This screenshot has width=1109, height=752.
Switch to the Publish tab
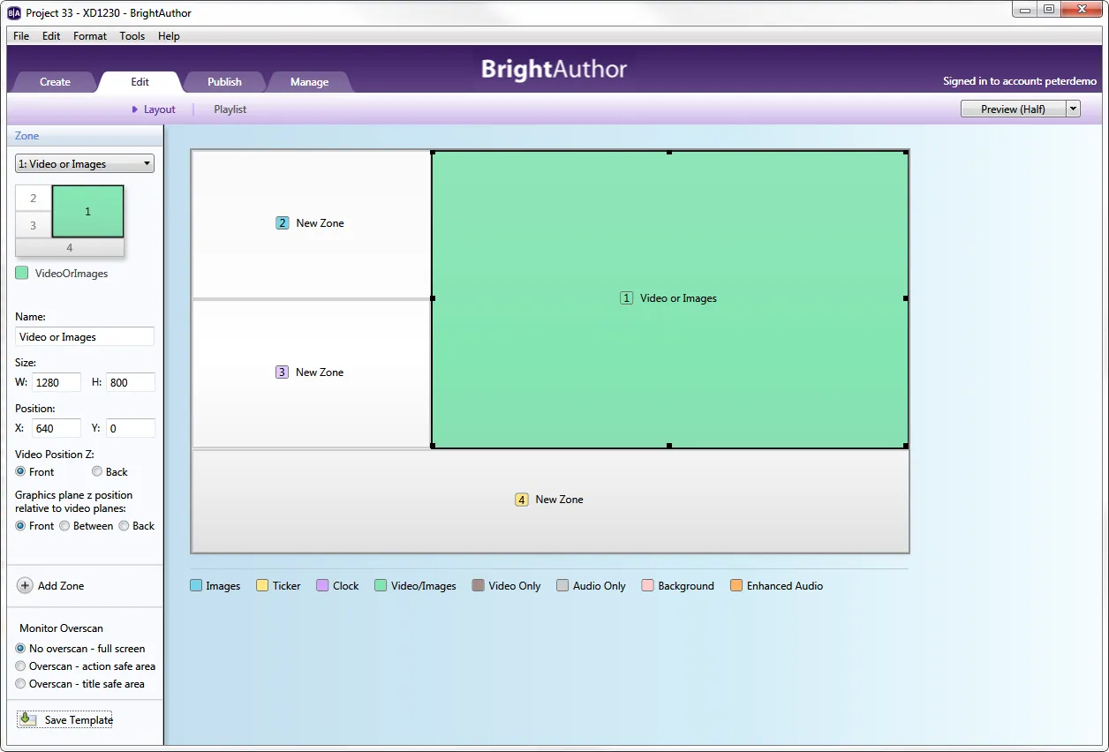224,82
